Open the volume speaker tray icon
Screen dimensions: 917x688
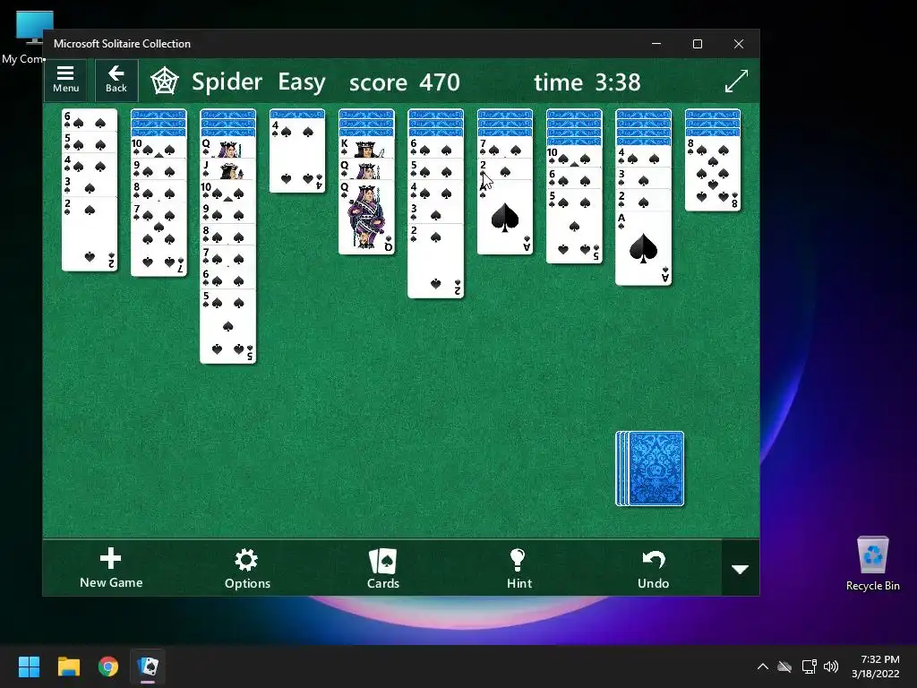tap(830, 666)
